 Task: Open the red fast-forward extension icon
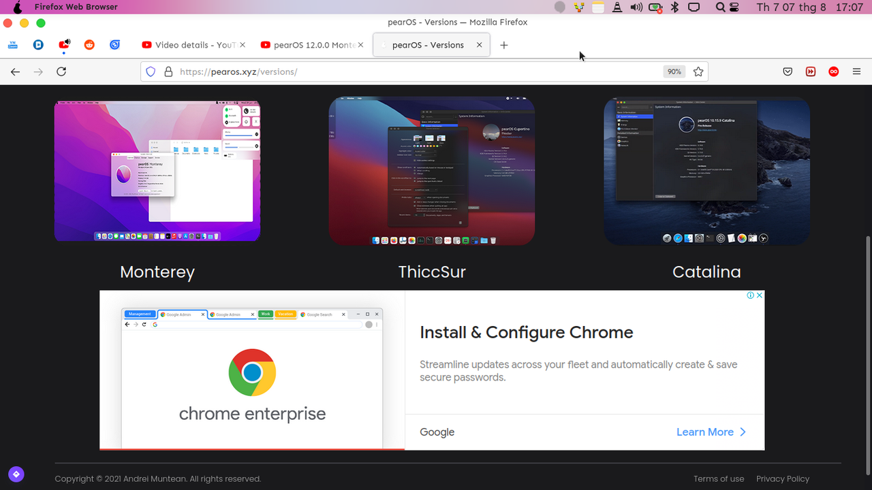tap(811, 71)
